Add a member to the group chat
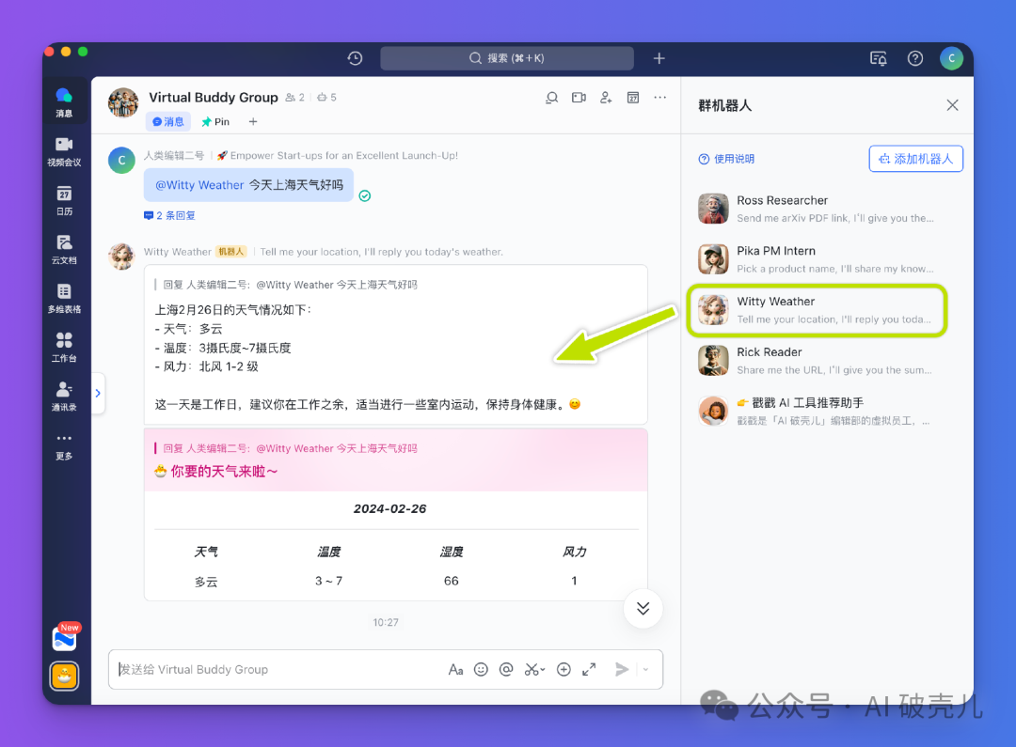The image size is (1016, 747). pyautogui.click(x=606, y=98)
